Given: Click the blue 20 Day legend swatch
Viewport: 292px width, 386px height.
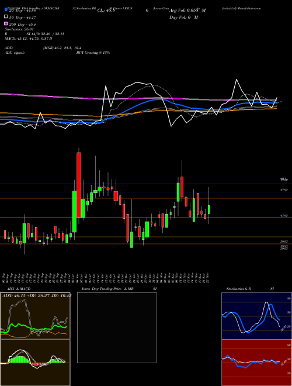Looking at the screenshot, I should coord(6,10).
